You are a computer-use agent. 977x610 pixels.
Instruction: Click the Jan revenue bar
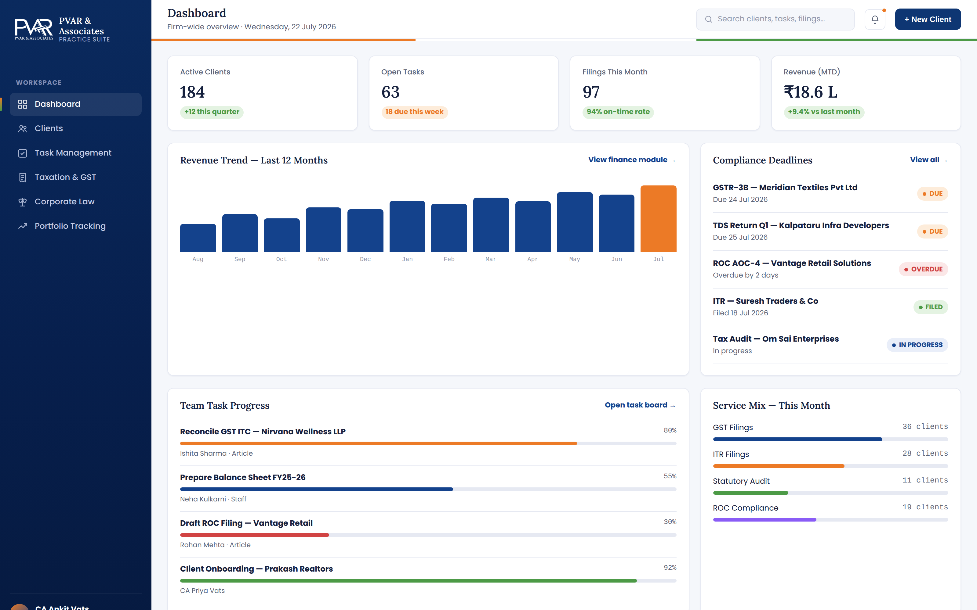point(407,226)
